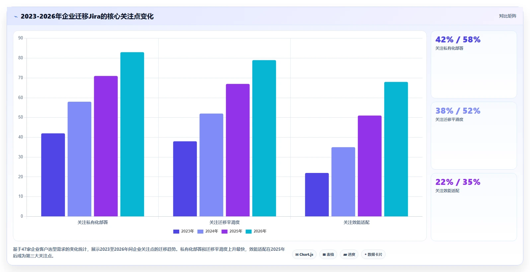
Task: Click the 2024年 bar for 关注私有化部署
Action: (79, 159)
